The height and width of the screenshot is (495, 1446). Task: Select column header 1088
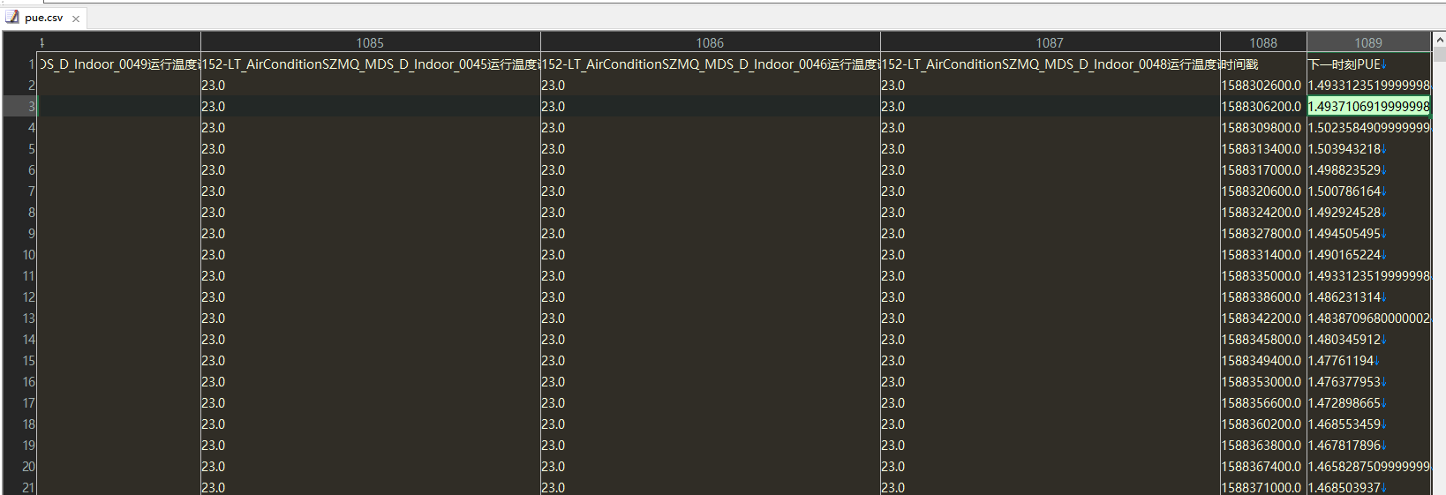click(x=1263, y=42)
